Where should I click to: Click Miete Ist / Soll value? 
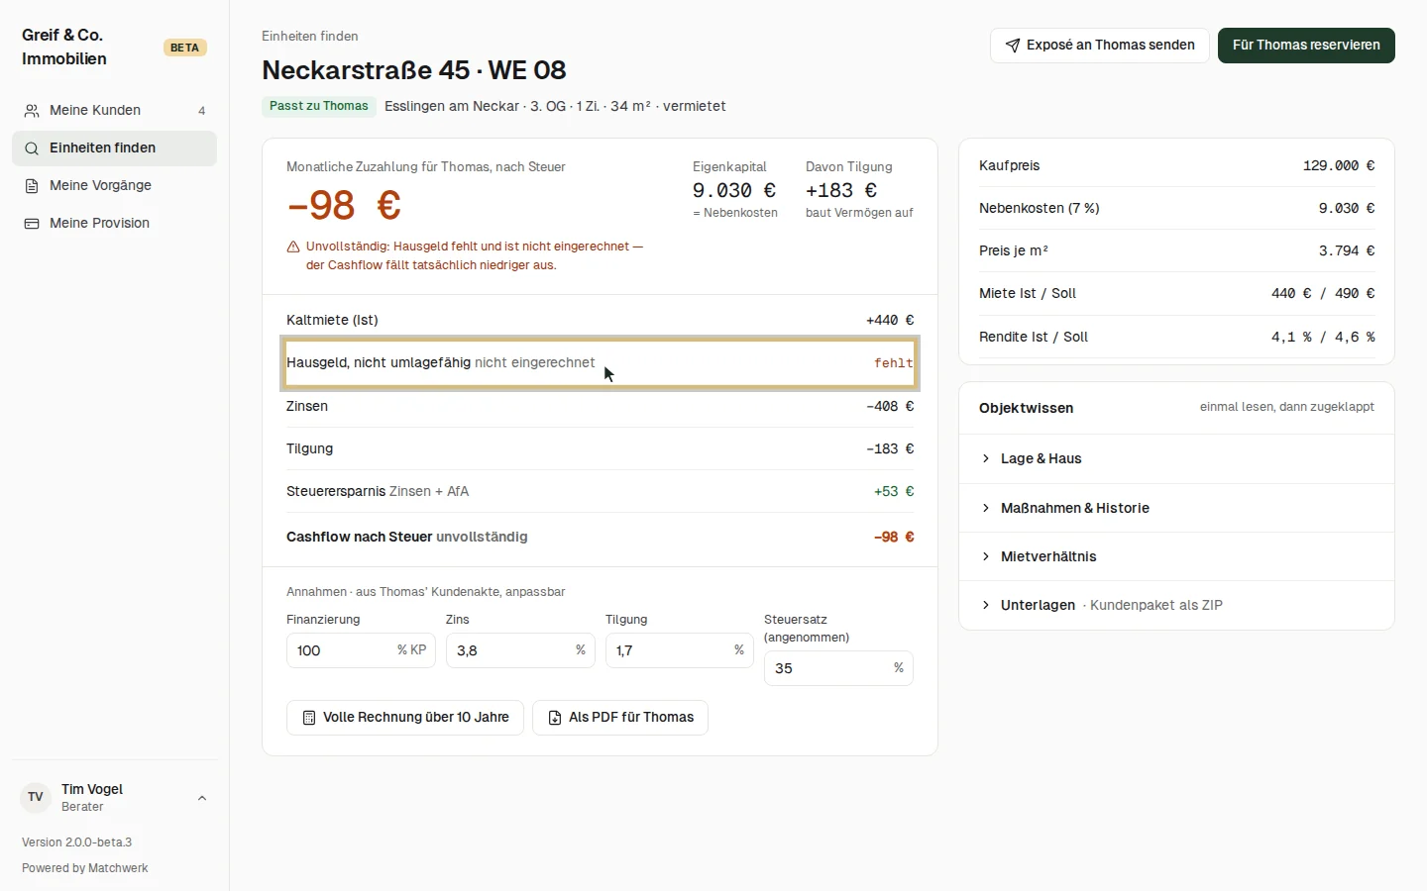point(1323,293)
